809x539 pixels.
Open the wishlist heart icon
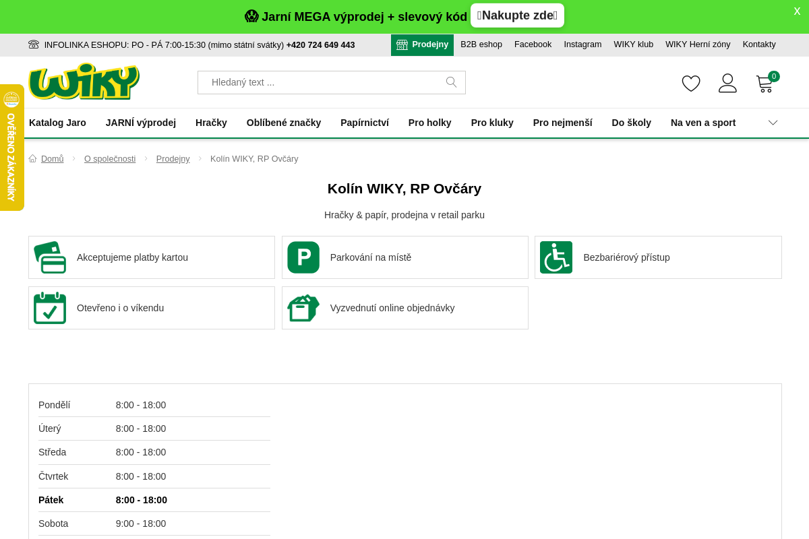coord(691,84)
